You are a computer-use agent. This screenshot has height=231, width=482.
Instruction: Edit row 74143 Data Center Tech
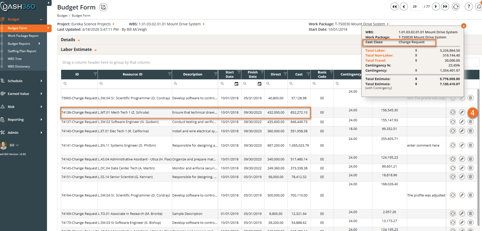462,168
